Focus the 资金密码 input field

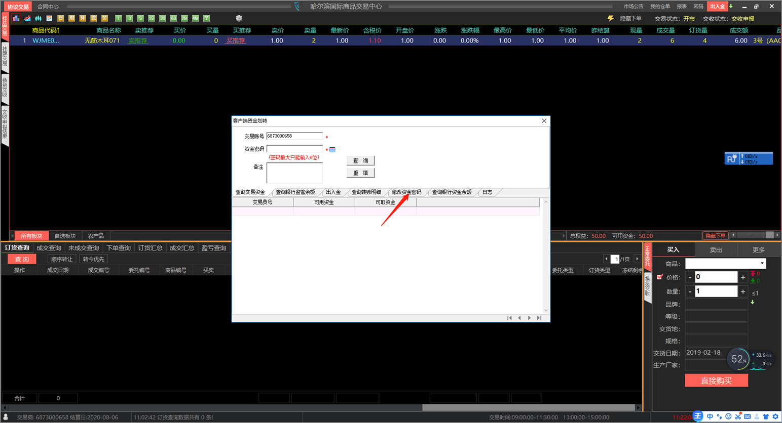pyautogui.click(x=294, y=149)
